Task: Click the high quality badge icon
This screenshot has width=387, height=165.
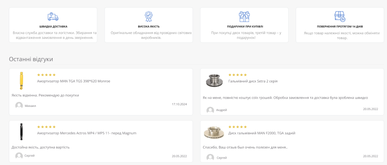Action: (x=149, y=16)
